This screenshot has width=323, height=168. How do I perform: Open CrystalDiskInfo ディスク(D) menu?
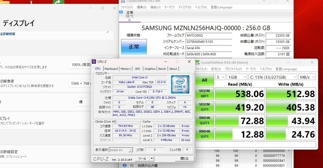[185, 7]
